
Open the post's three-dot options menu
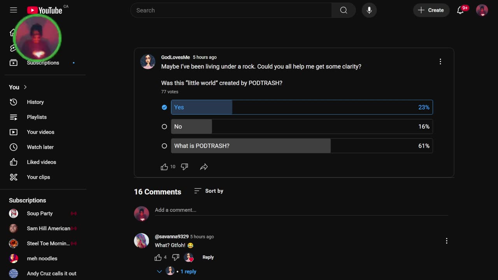pyautogui.click(x=440, y=61)
